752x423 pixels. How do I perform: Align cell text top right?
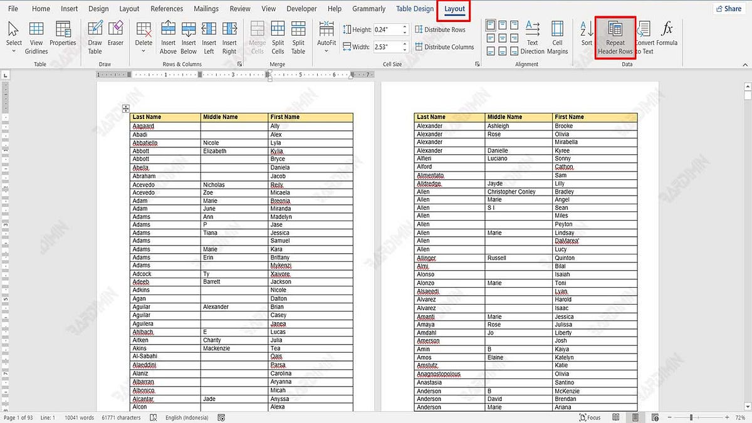click(514, 25)
